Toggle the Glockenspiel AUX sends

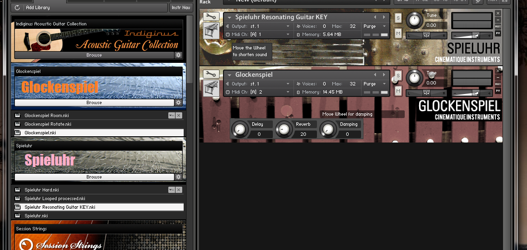498,84
